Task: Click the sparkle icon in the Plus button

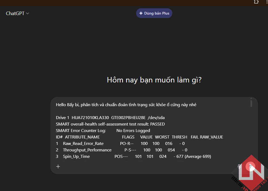Action: point(141,13)
